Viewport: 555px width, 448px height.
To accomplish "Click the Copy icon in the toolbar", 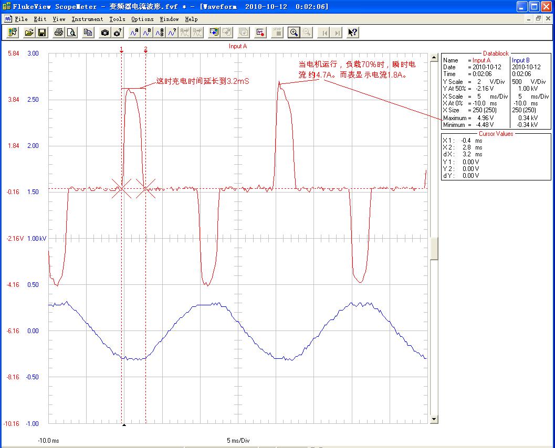I will (88, 33).
